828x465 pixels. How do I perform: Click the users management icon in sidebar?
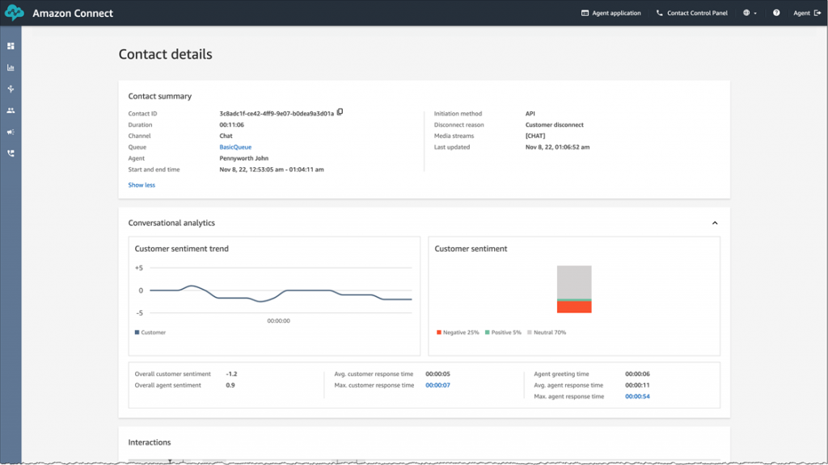tap(11, 111)
